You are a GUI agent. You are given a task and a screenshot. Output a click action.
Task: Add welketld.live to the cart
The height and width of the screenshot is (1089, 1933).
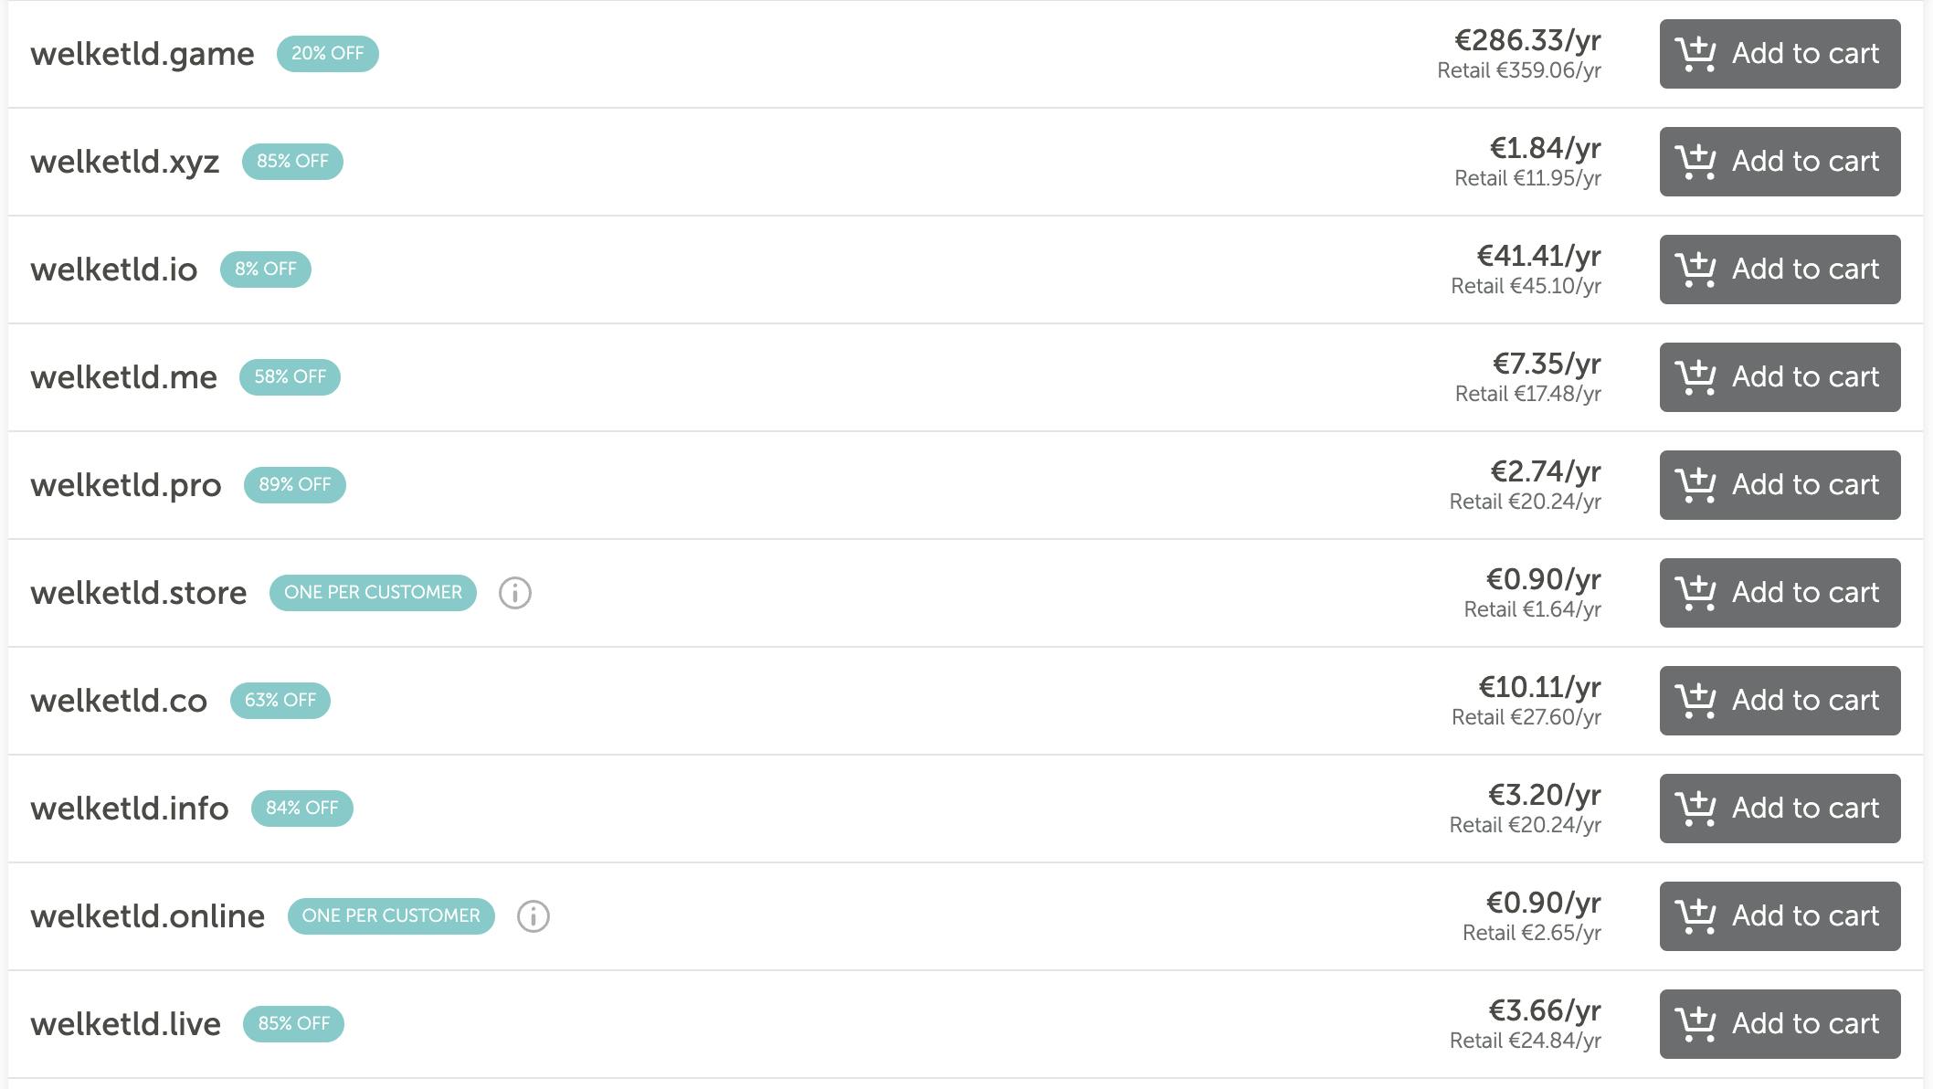pos(1780,1024)
